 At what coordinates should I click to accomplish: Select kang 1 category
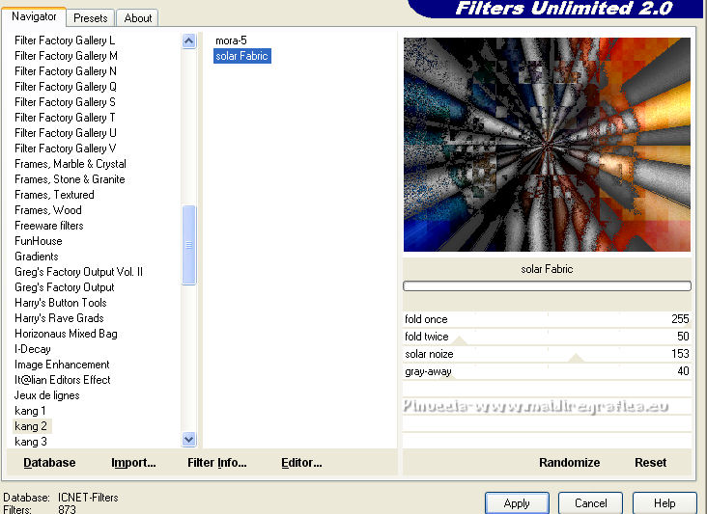[30, 411]
